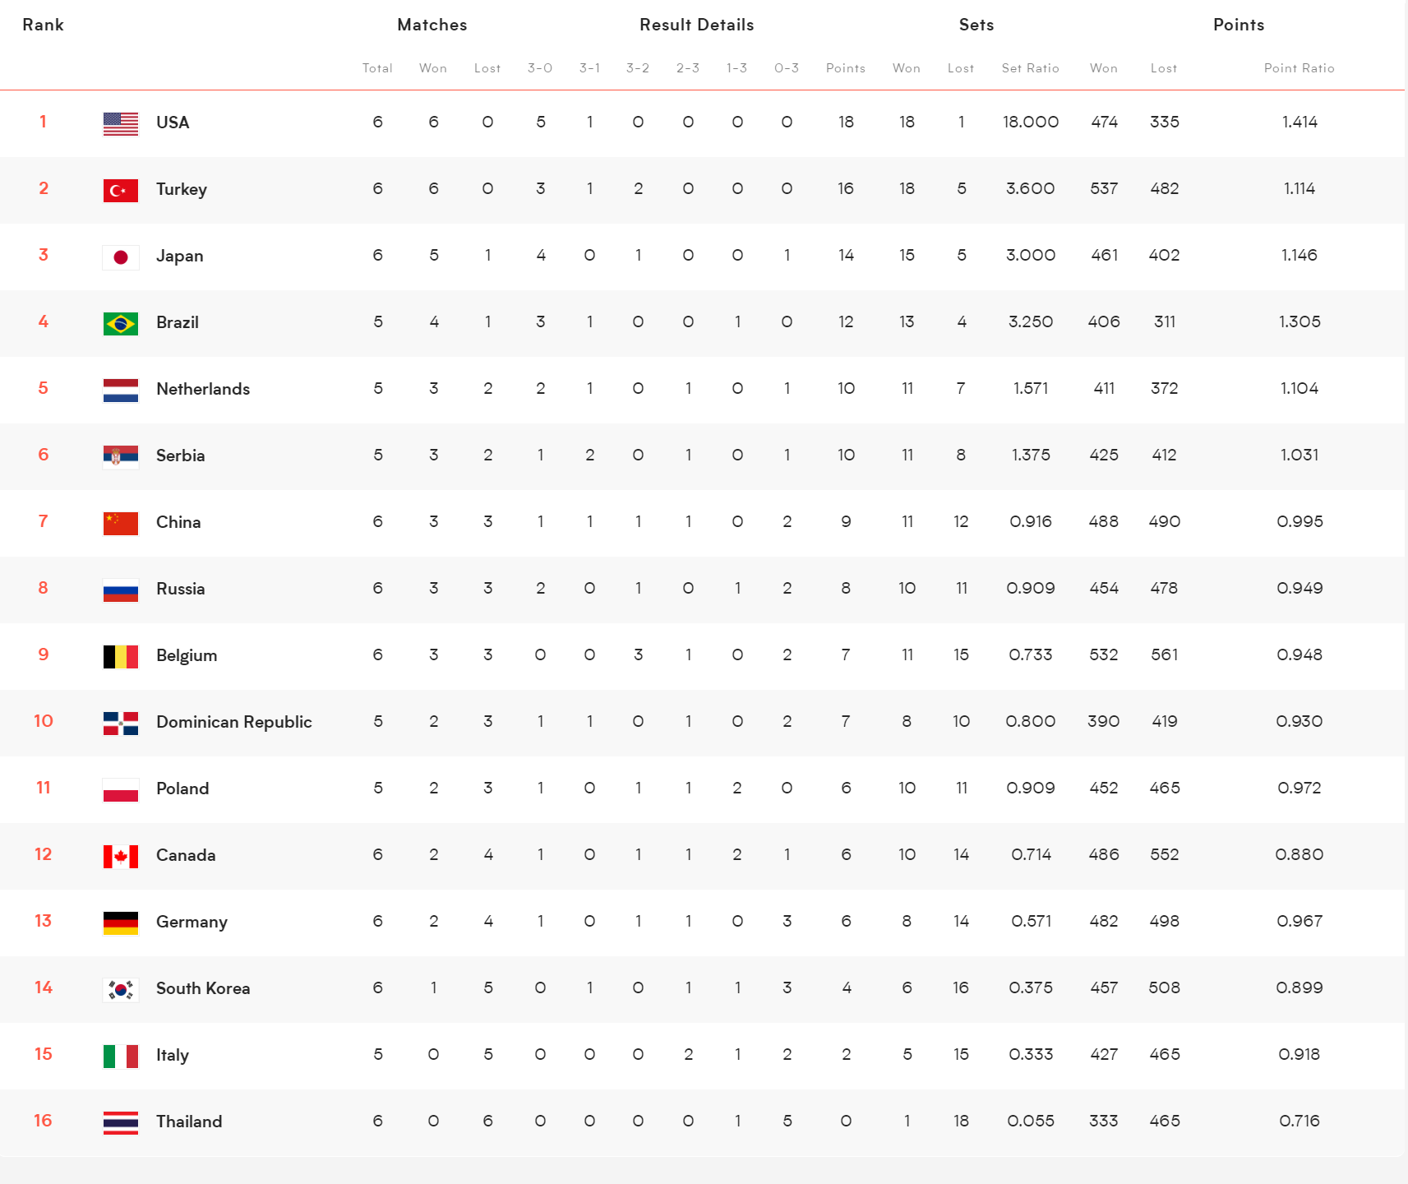The image size is (1408, 1184).
Task: Open the Poland team name link
Action: 182,789
